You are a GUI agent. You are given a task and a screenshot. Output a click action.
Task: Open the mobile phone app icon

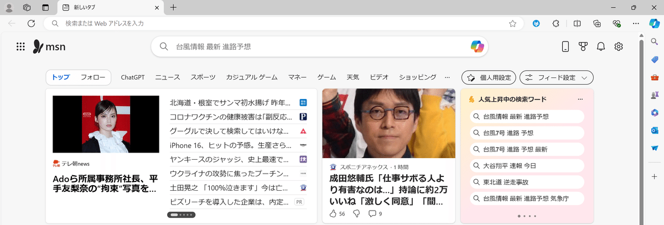coord(565,46)
